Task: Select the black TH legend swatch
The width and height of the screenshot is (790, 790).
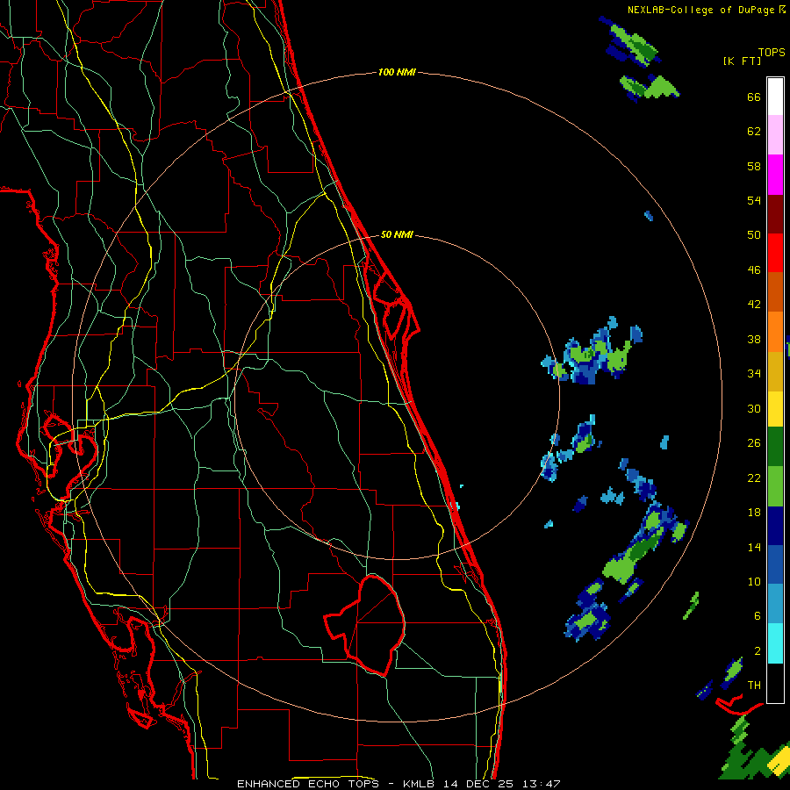Action: pyautogui.click(x=775, y=683)
